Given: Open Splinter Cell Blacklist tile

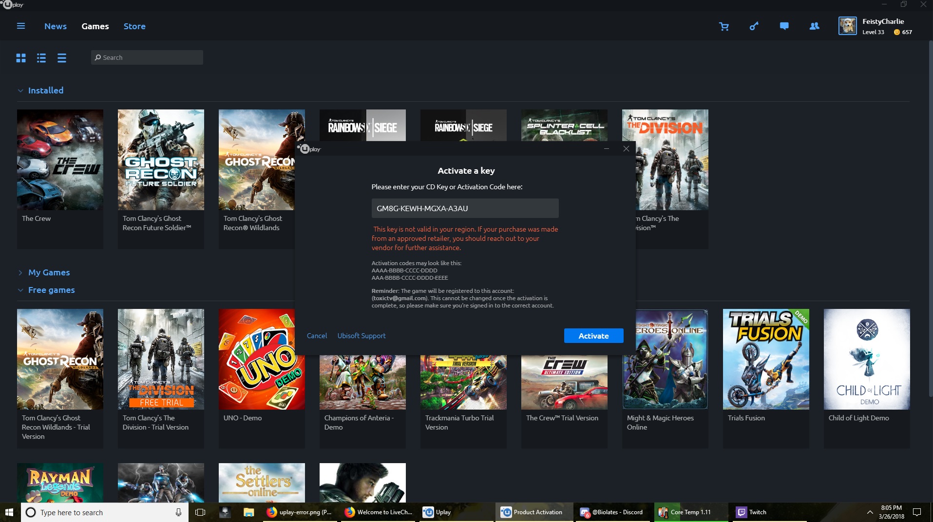Looking at the screenshot, I should point(564,125).
